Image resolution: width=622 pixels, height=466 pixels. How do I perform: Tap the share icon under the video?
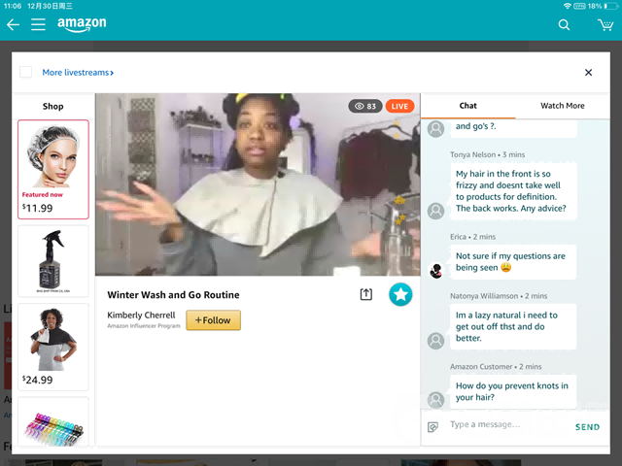(365, 294)
